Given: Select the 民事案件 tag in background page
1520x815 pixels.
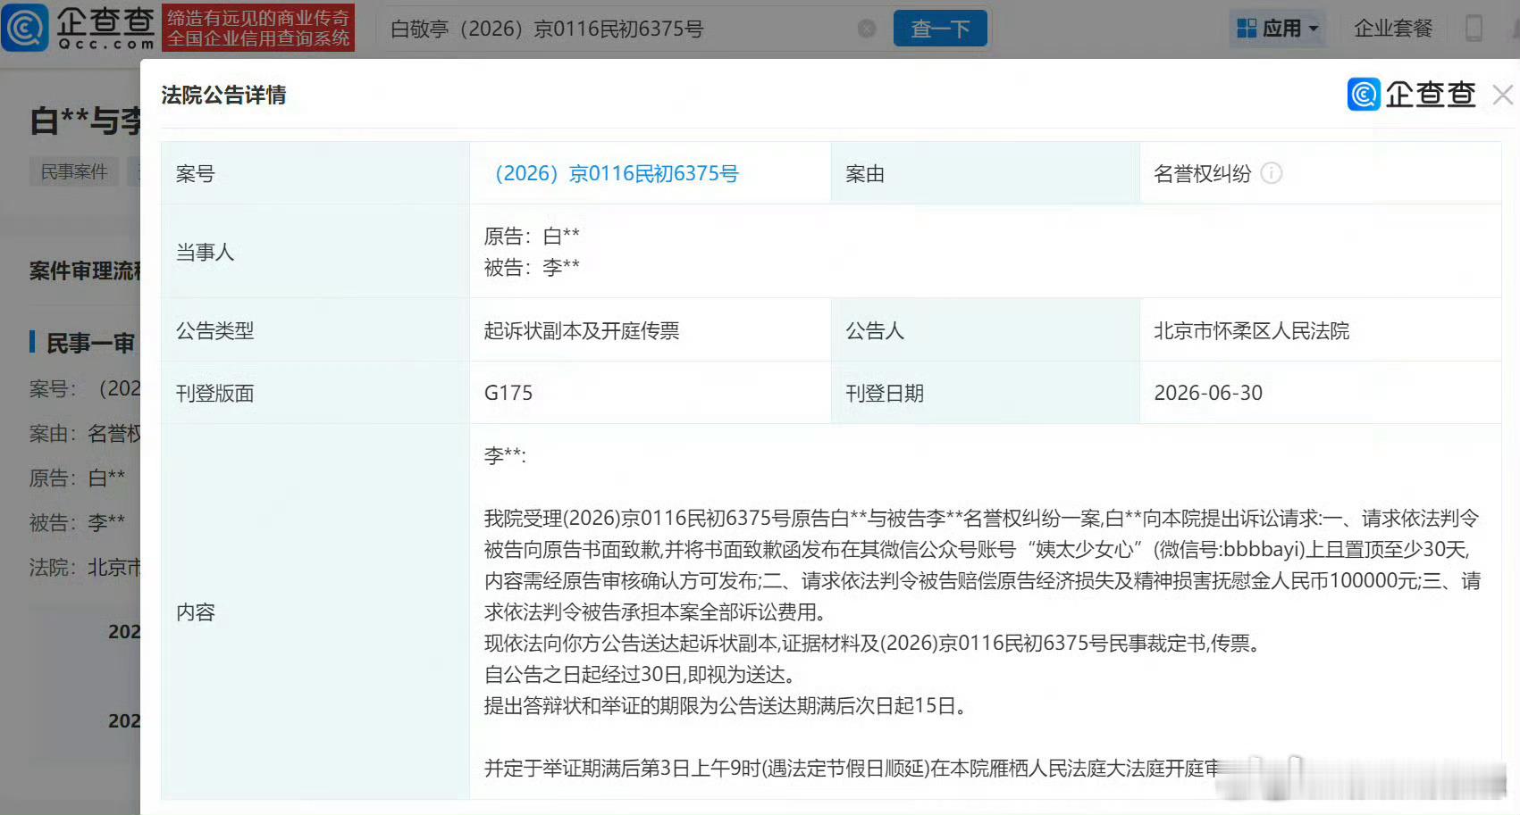Looking at the screenshot, I should 74,171.
